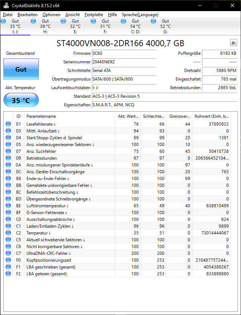Image resolution: width=241 pixels, height=315 pixels.
Task: Click status icon for Nicht korrigierbare Sektoren row
Action: coord(8,247)
